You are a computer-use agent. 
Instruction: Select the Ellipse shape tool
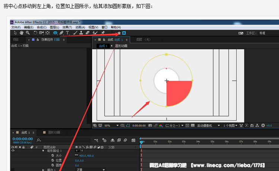(55, 33)
